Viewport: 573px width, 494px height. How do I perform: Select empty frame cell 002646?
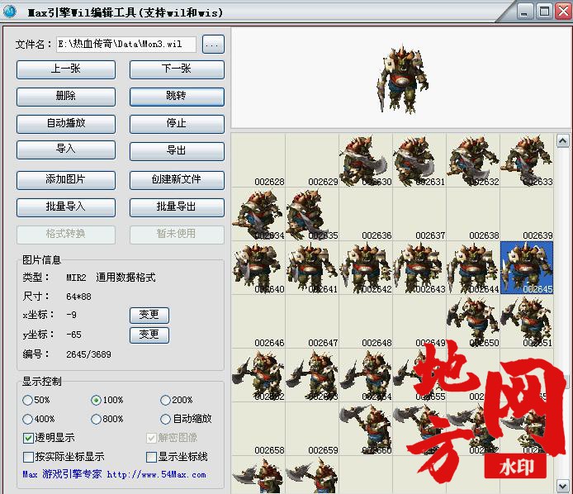258,321
